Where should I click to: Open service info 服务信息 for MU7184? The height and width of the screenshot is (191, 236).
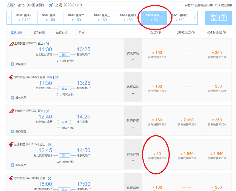point(19,165)
